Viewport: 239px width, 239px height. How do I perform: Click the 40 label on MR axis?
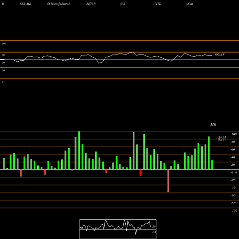pos(233,157)
